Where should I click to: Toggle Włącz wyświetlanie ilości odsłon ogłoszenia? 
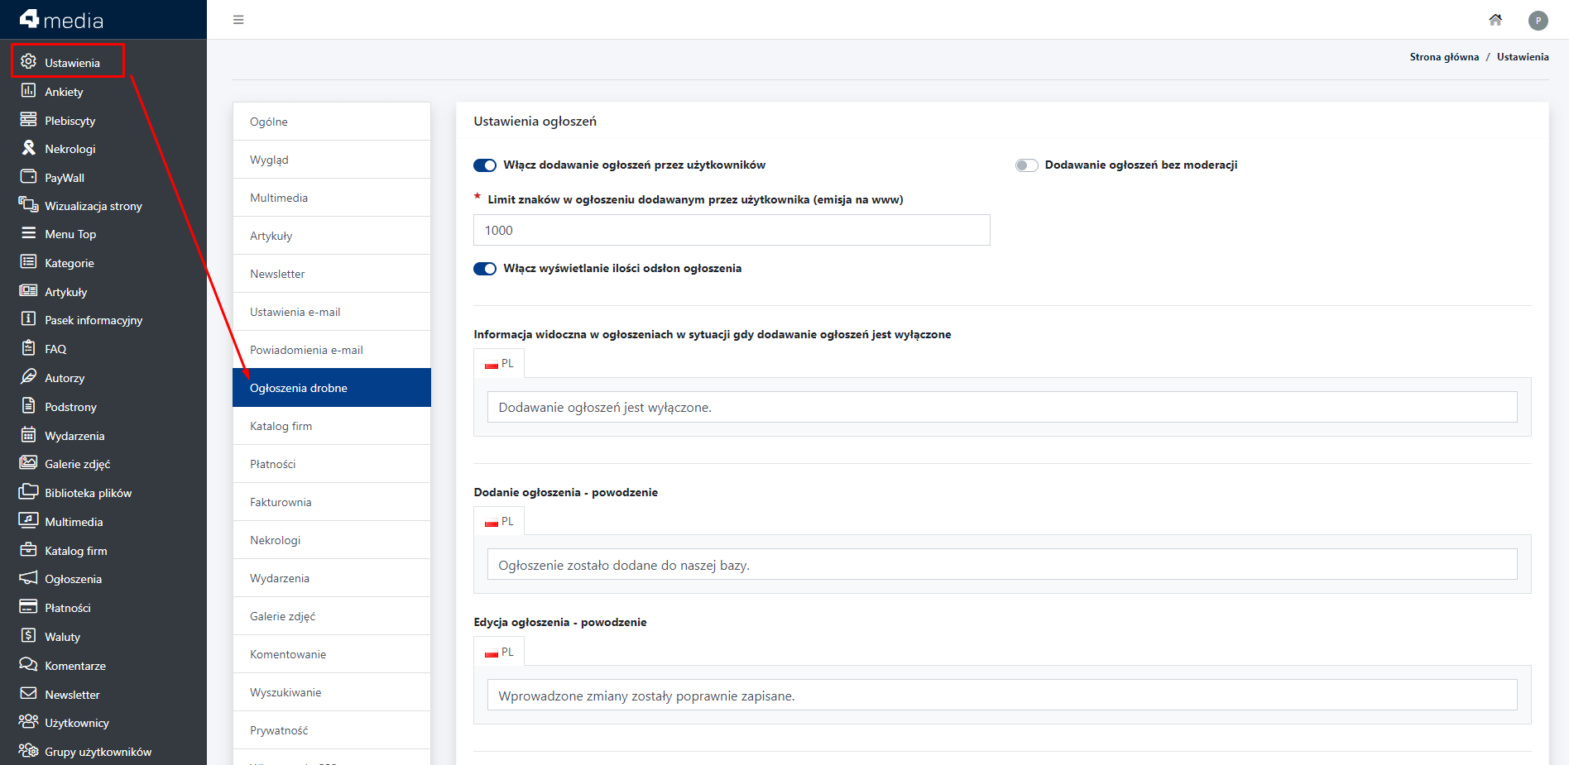pyautogui.click(x=485, y=269)
